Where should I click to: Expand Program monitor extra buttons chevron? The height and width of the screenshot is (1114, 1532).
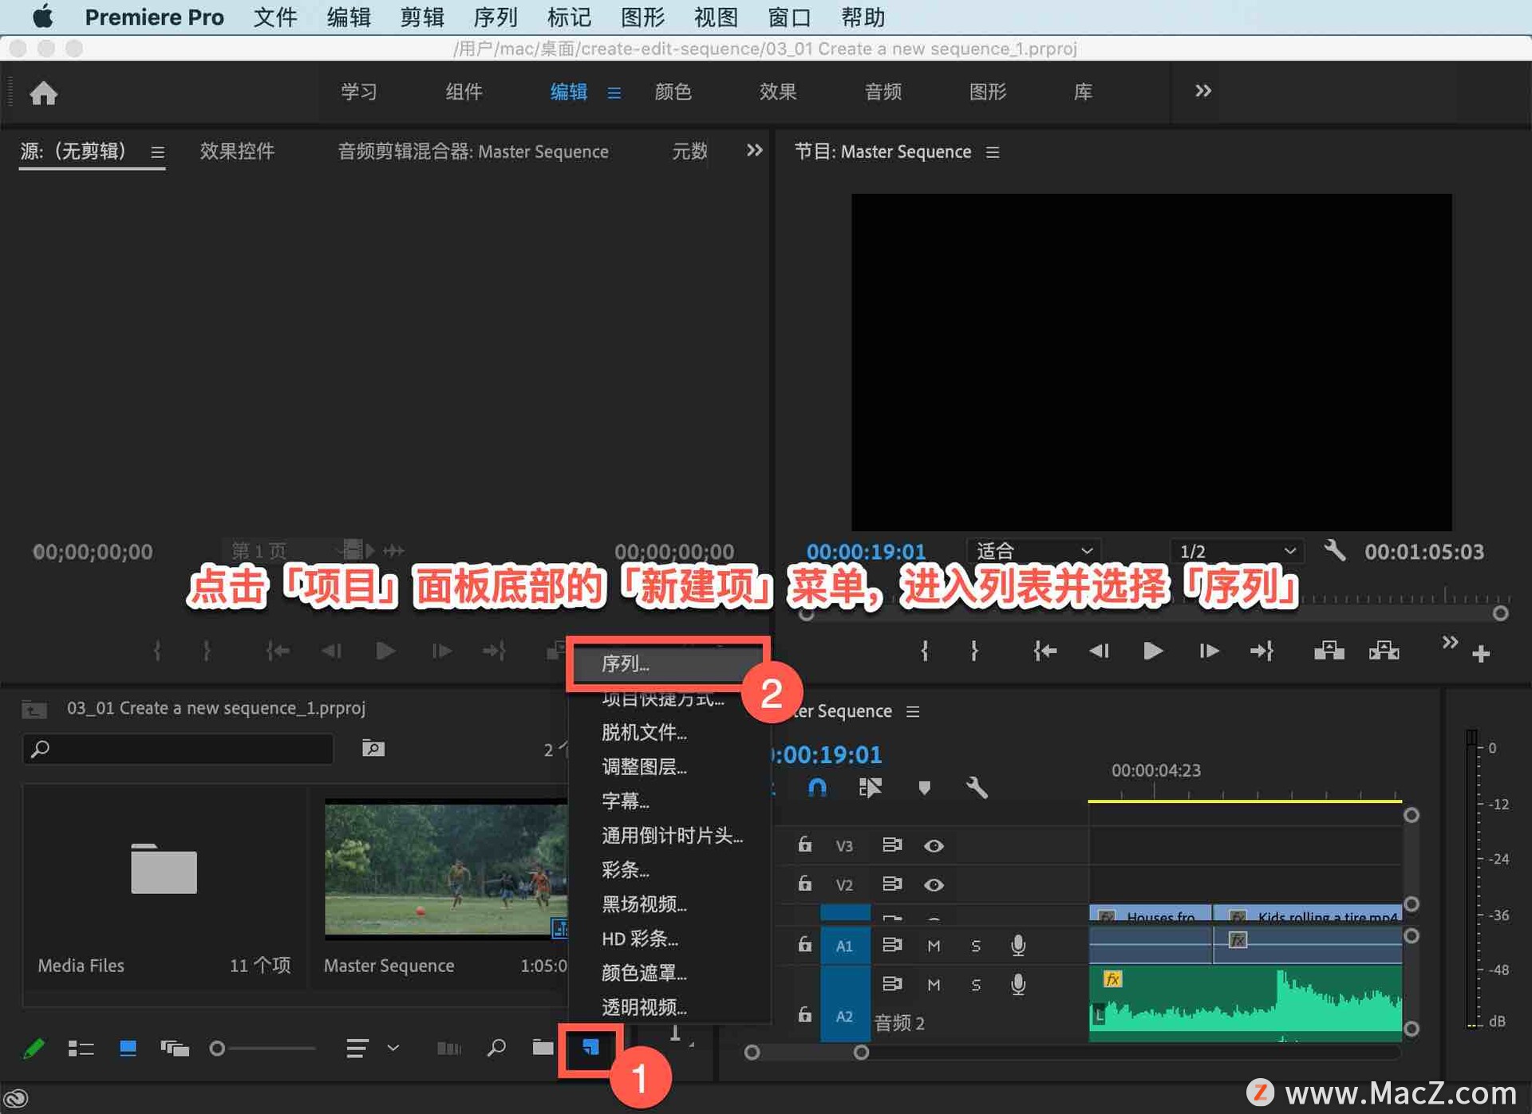click(1450, 641)
